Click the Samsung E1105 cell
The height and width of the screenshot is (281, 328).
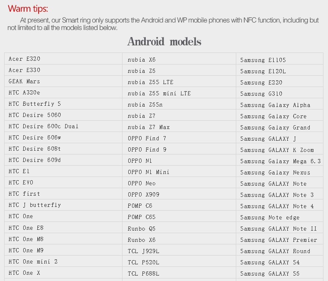[263, 60]
